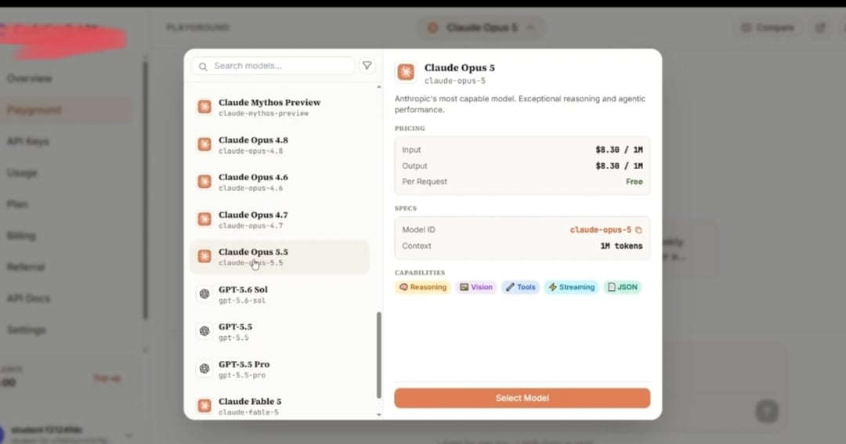Open the Billing sidebar item

point(67,236)
